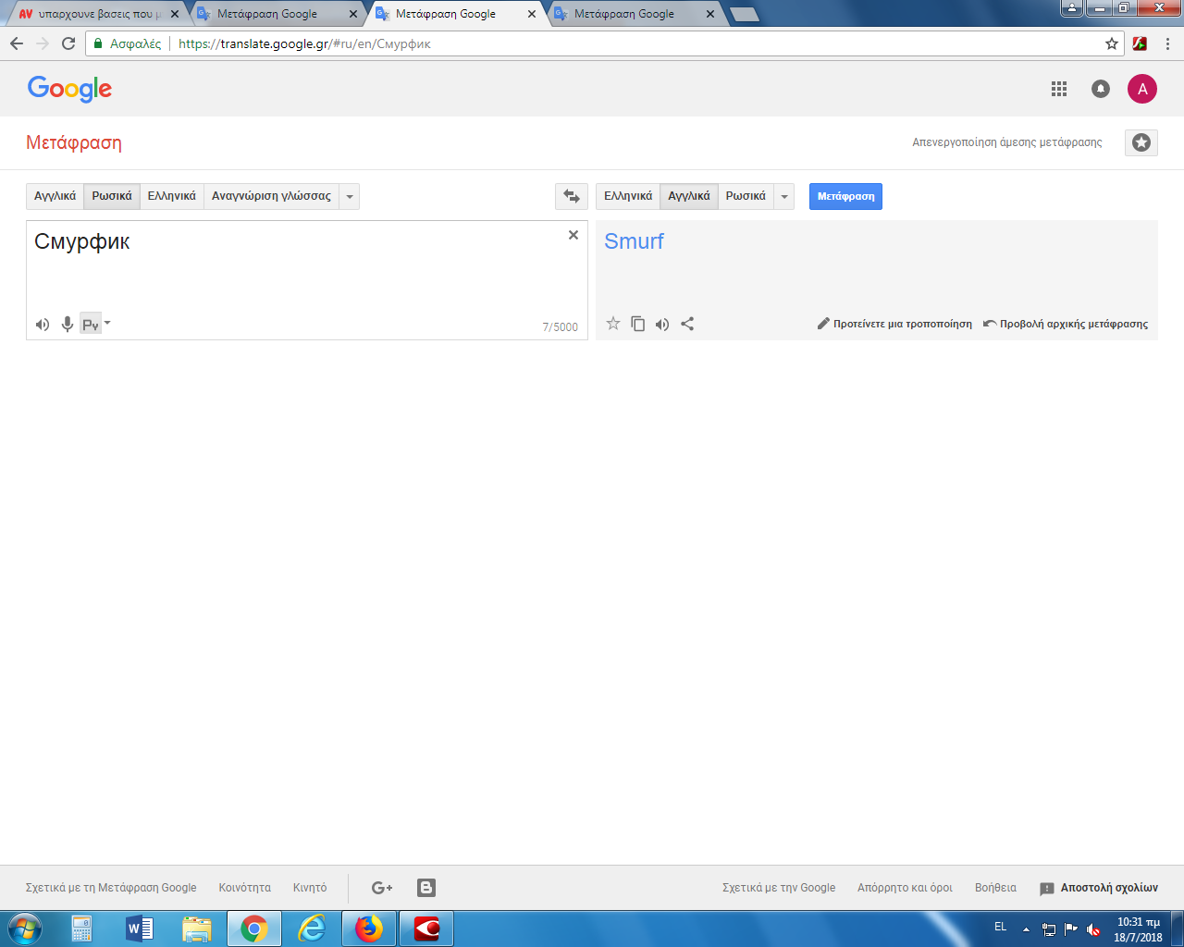The image size is (1184, 947).
Task: Toggle the Russian input tool
Action: [90, 324]
